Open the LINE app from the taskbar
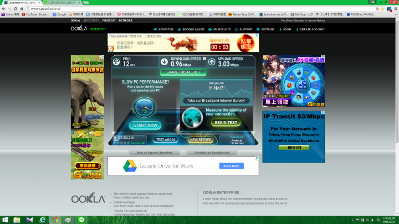 click(81, 220)
